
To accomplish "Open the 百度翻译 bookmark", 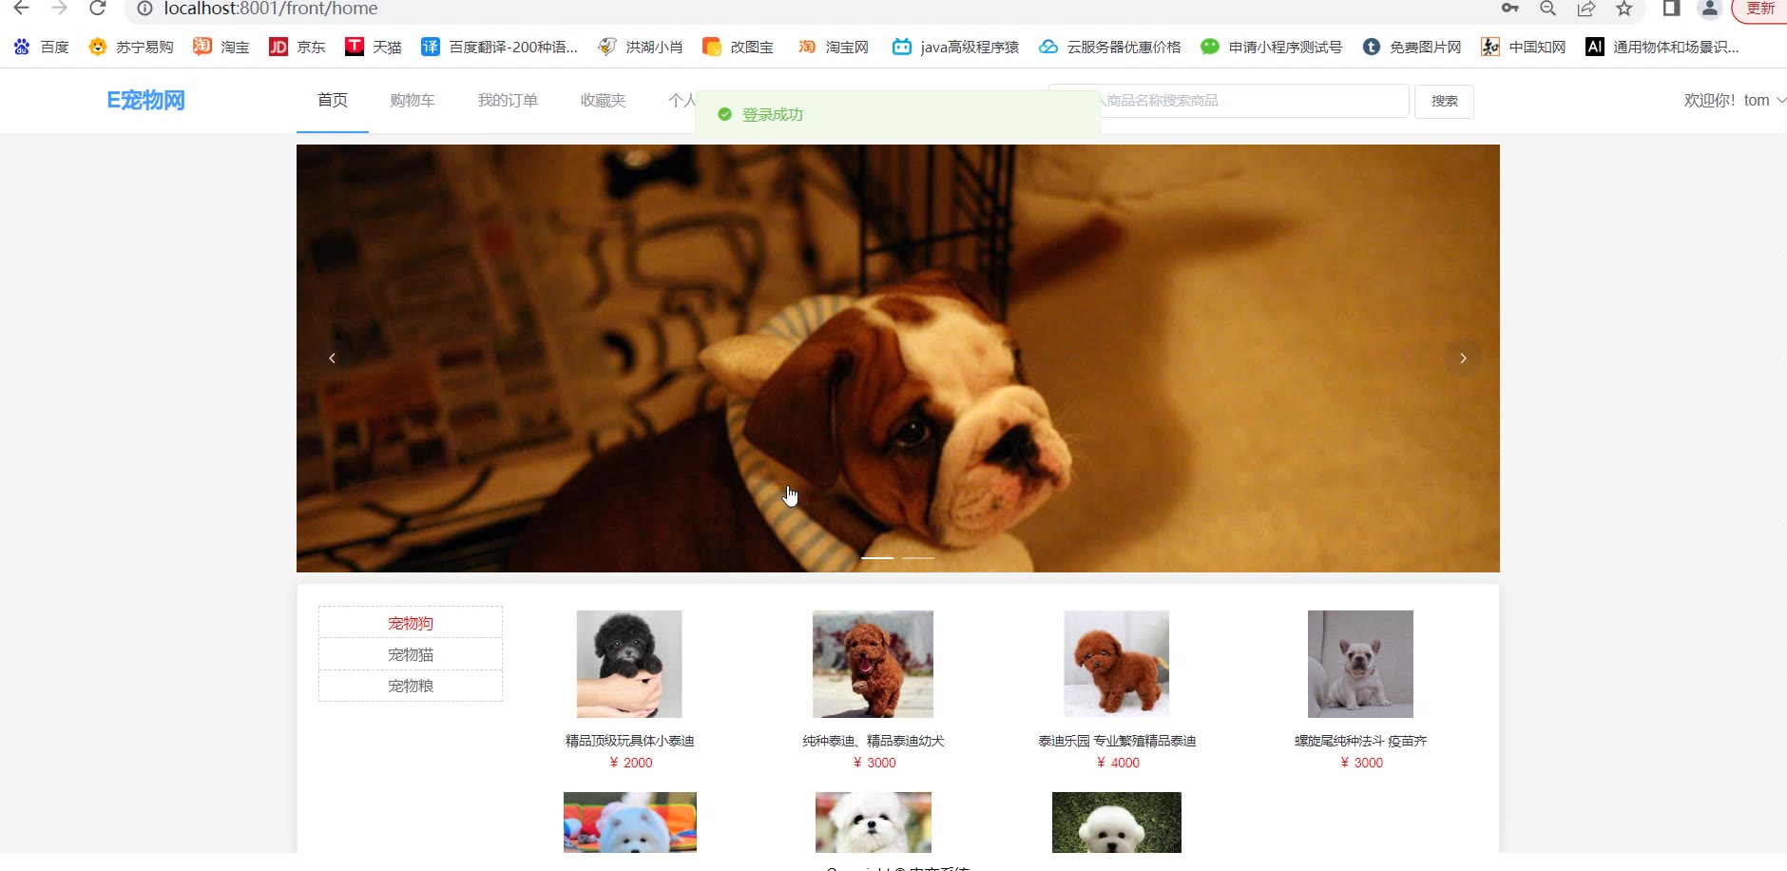I will 500,47.
